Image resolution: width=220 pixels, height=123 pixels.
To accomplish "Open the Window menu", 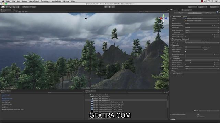I will click(x=66, y=1).
